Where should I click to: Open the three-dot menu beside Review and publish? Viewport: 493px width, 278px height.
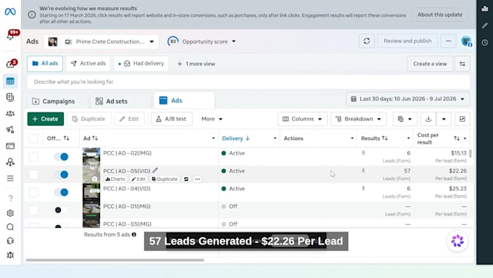point(448,41)
